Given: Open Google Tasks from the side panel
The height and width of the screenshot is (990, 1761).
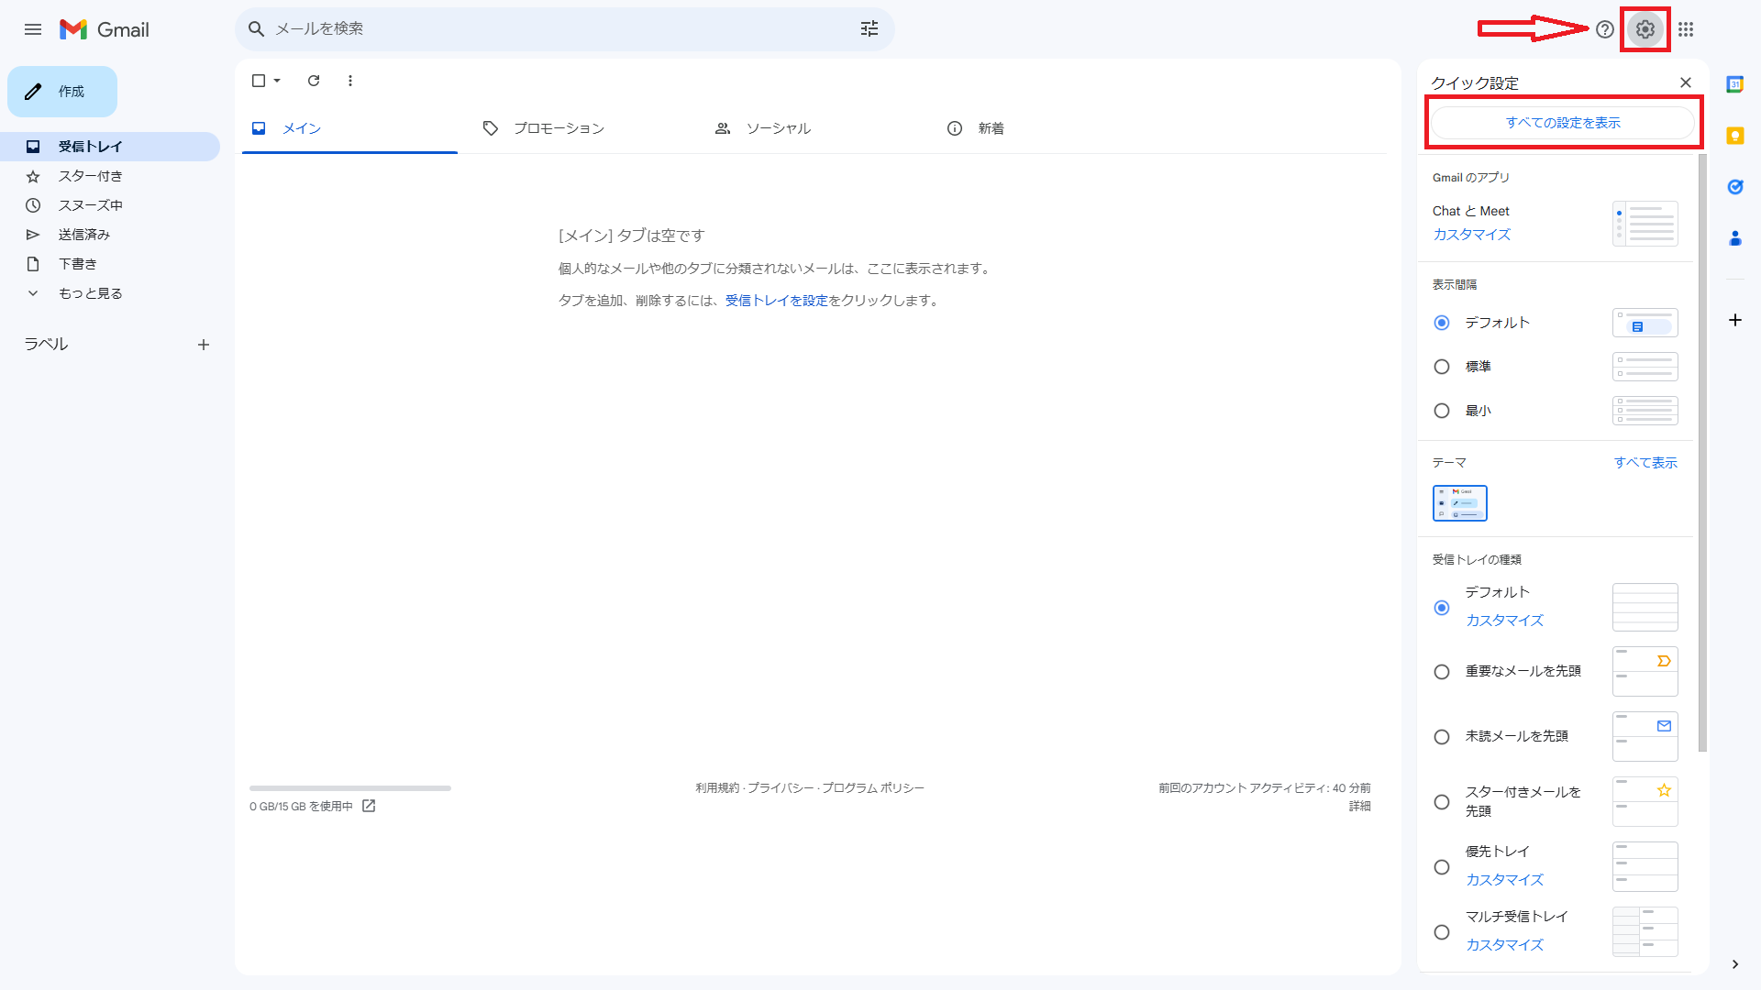Looking at the screenshot, I should click(1736, 187).
